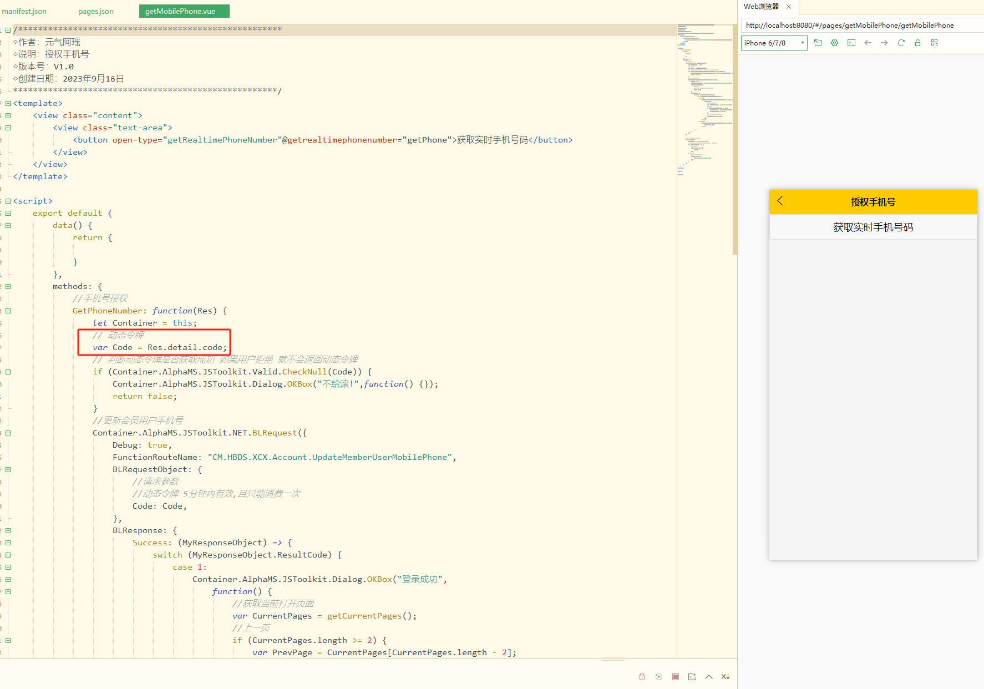The width and height of the screenshot is (984, 689).
Task: Collapse the Success: arrow function block
Action: tap(8, 543)
